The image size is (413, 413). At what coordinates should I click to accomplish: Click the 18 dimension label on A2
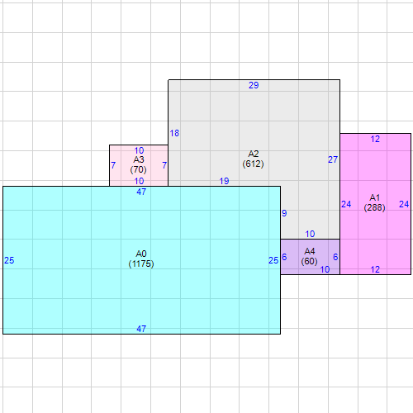tap(174, 133)
